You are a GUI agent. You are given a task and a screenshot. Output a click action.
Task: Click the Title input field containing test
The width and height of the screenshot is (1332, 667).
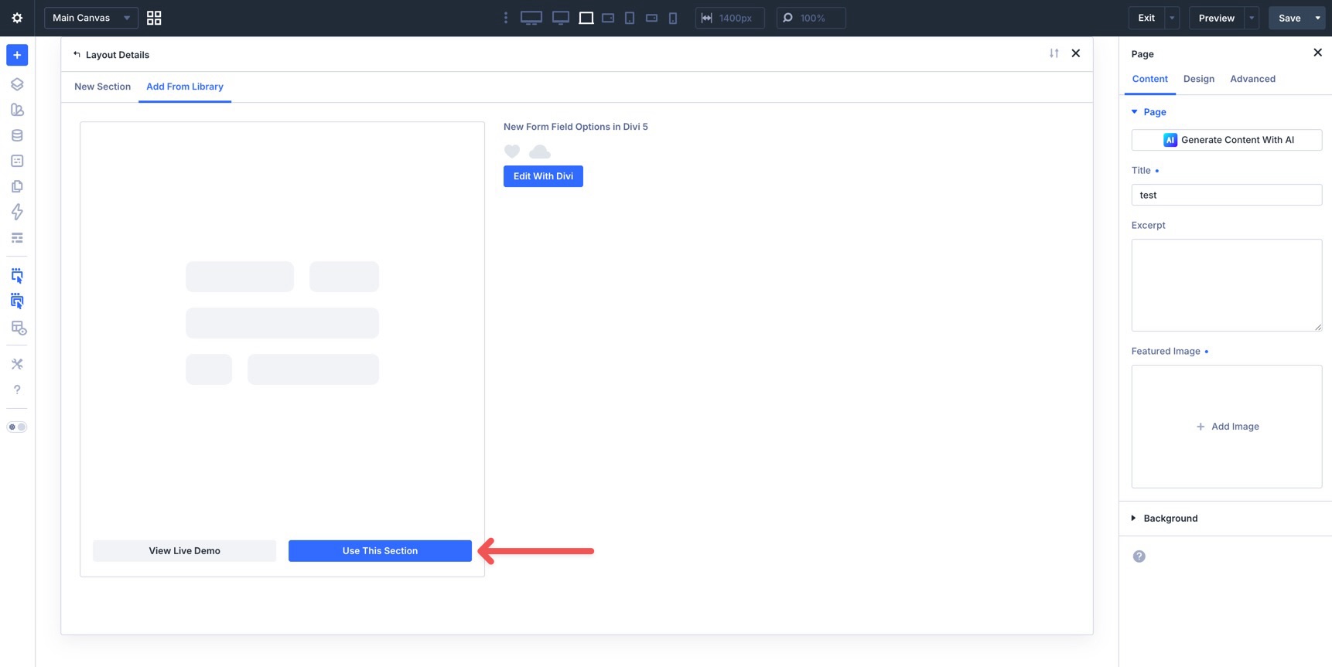pos(1226,195)
